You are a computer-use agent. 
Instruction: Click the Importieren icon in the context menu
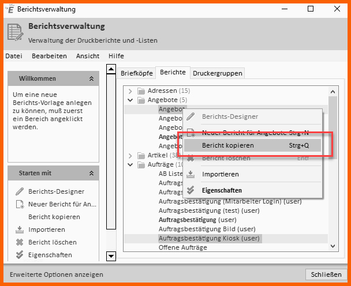pyautogui.click(x=191, y=174)
